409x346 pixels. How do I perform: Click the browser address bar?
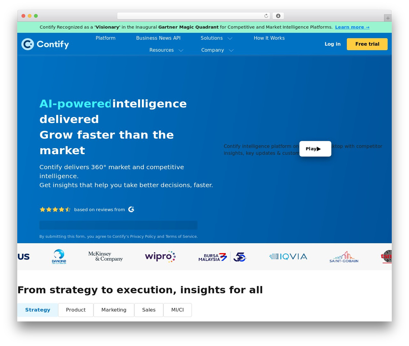click(x=193, y=16)
